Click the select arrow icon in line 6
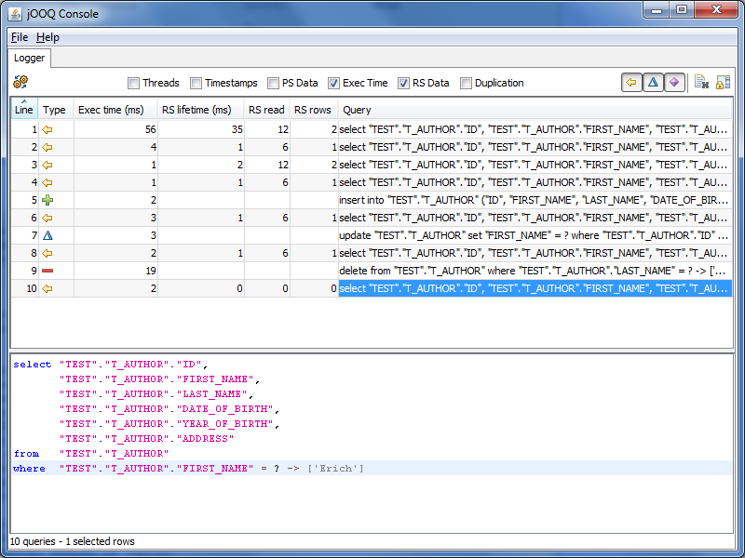 pos(47,218)
